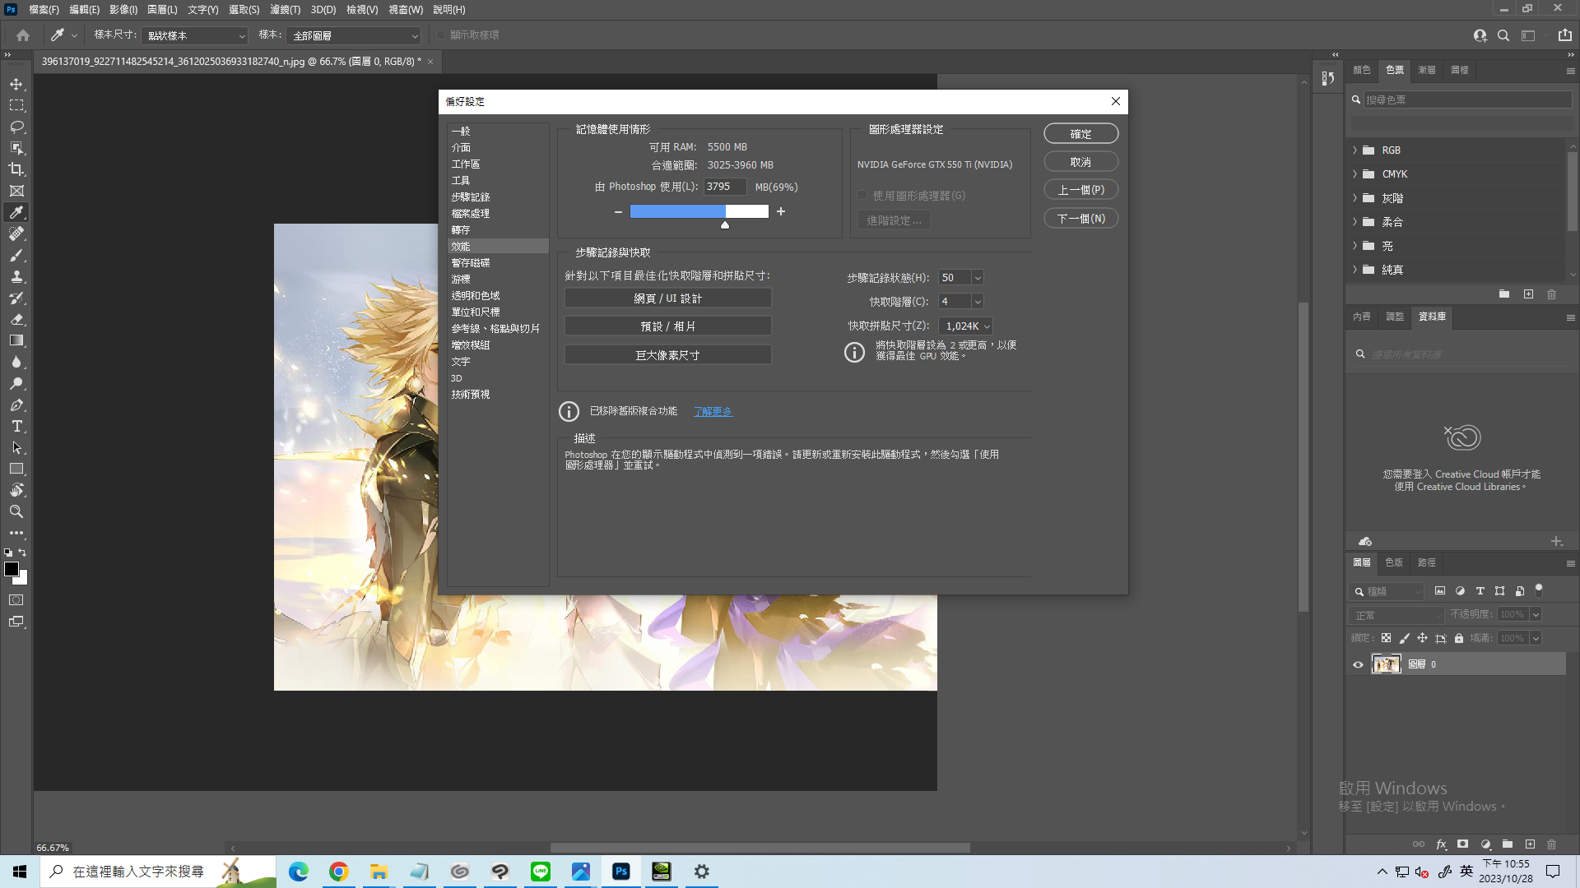
Task: Toggle lock transparent pixels icon
Action: [1387, 638]
